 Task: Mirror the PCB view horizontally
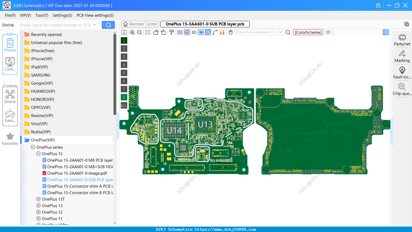pyautogui.click(x=180, y=32)
